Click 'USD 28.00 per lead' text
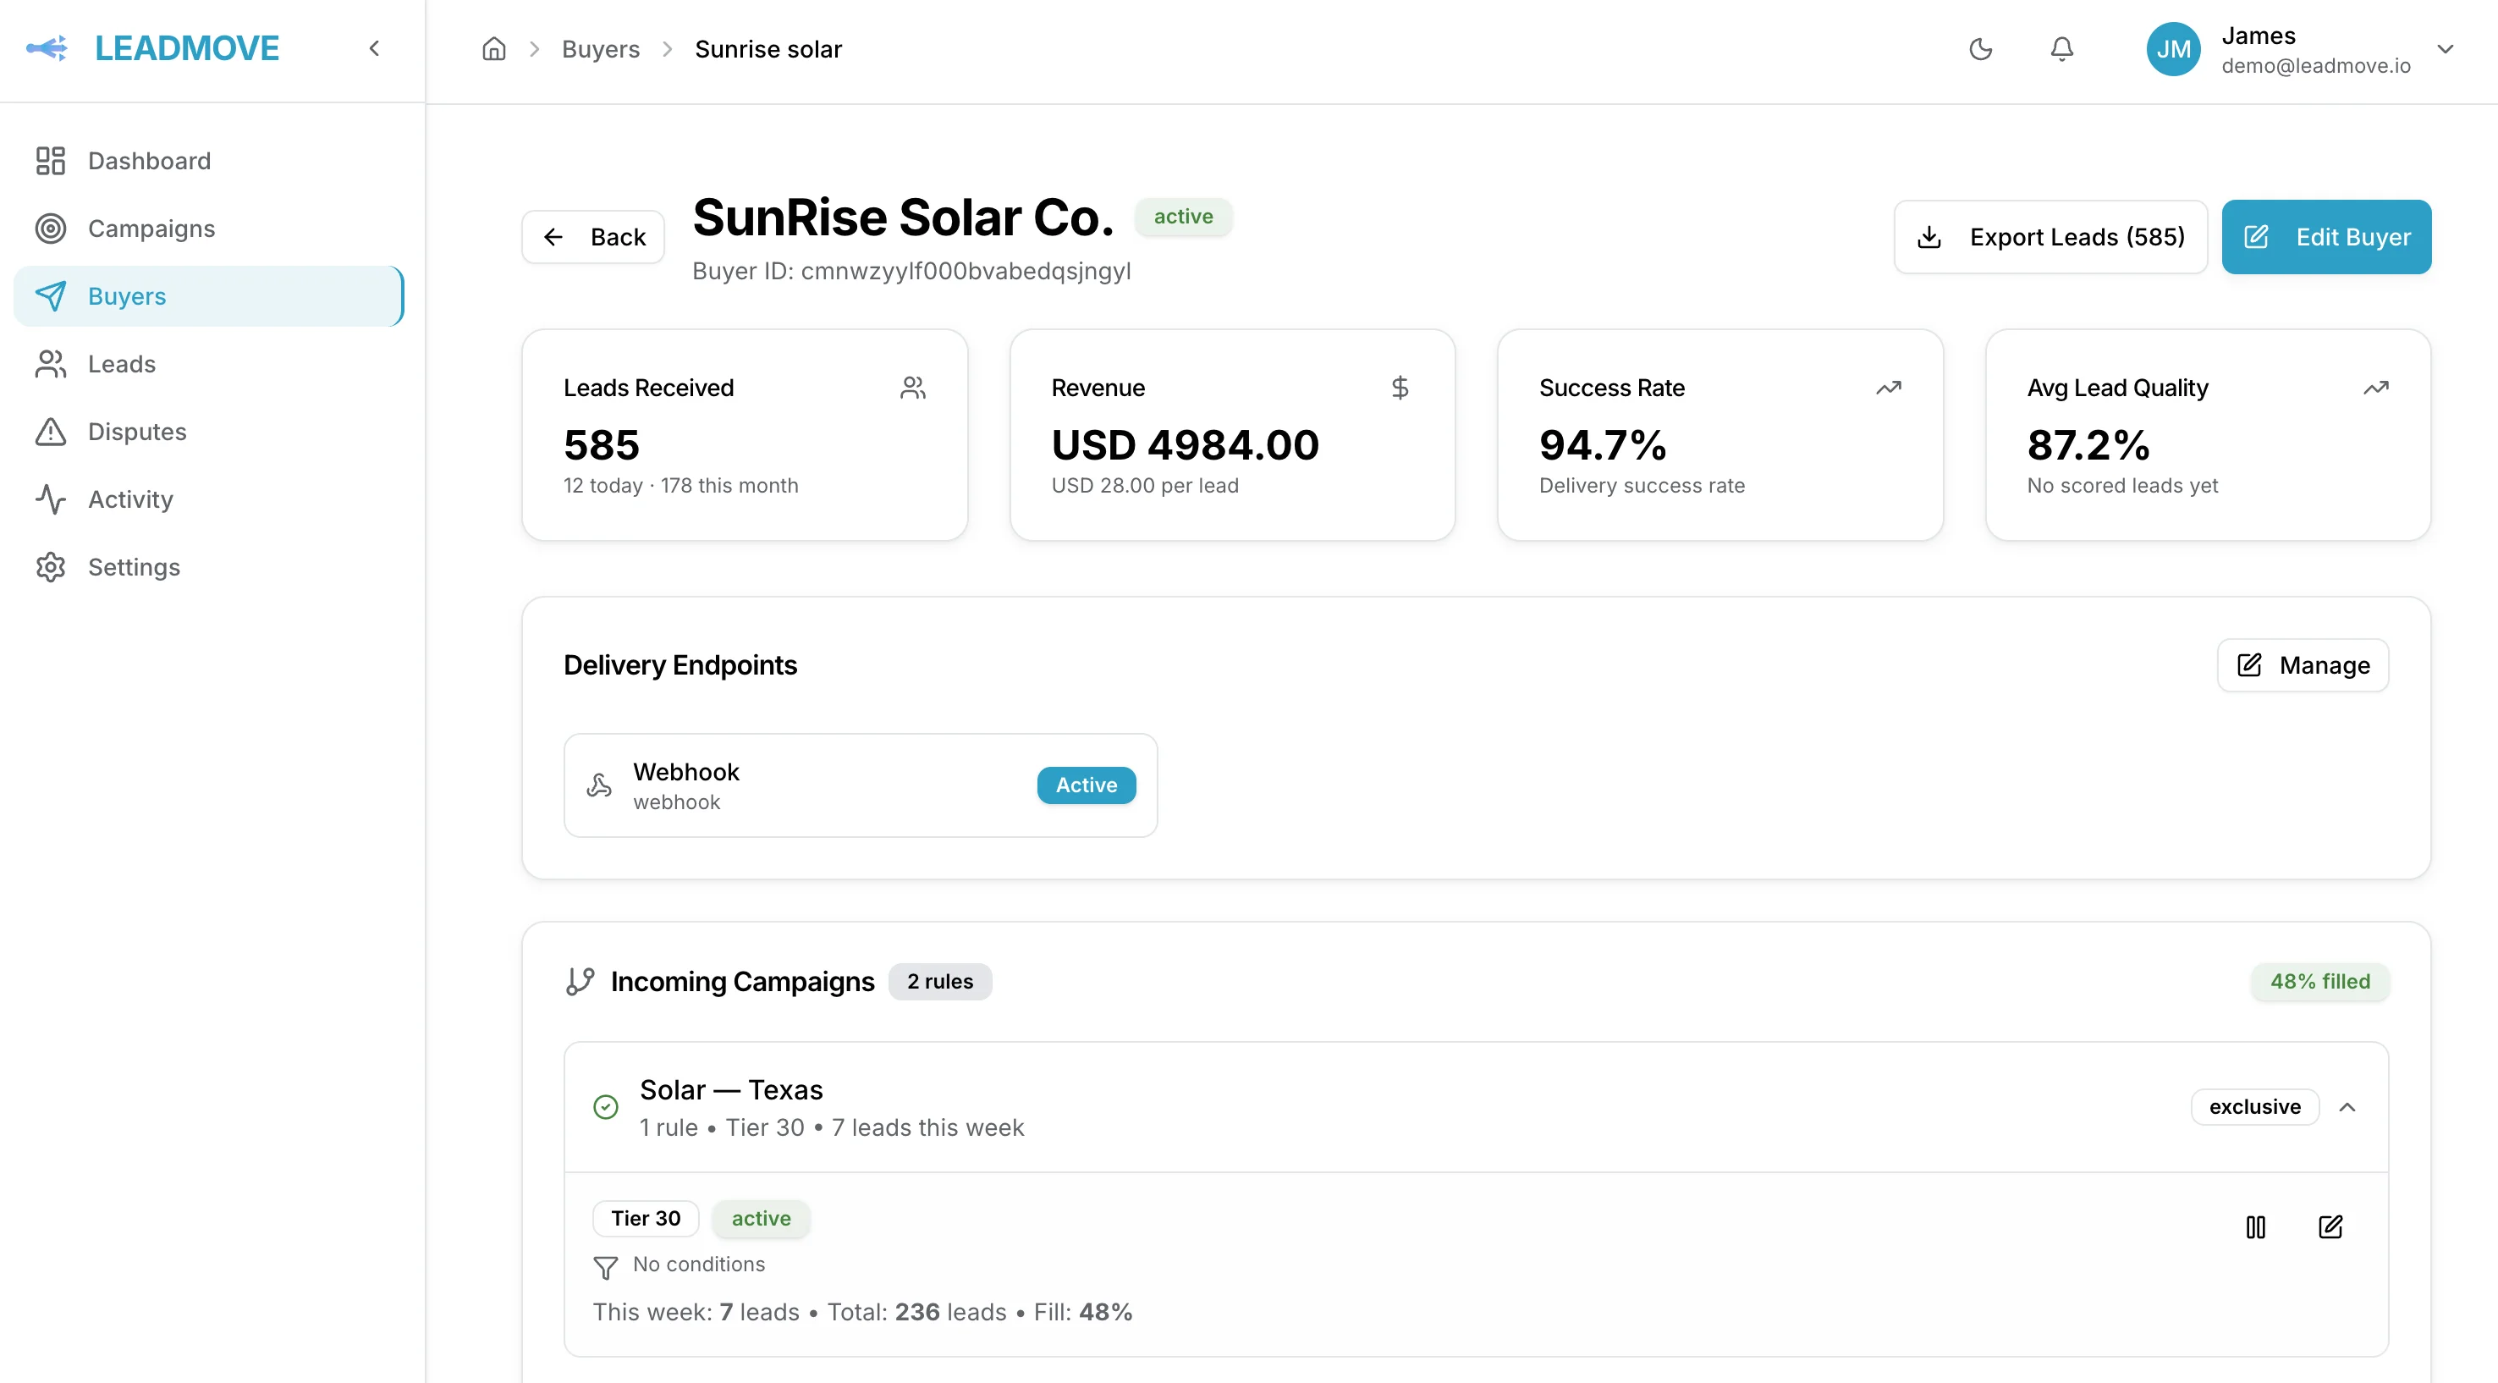Screen dimensions: 2498x1383 pyautogui.click(x=1145, y=485)
